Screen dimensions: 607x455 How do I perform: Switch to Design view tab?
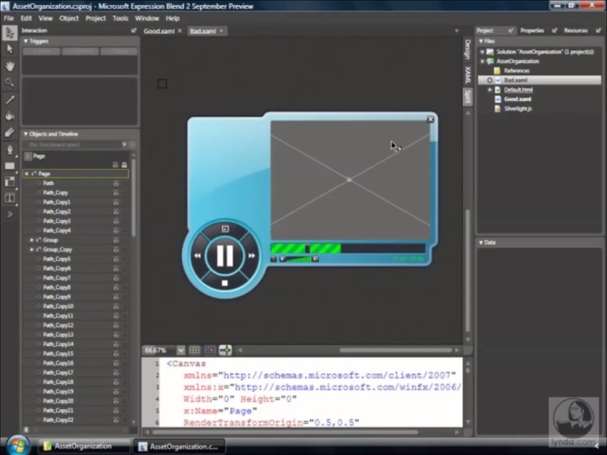pyautogui.click(x=467, y=49)
